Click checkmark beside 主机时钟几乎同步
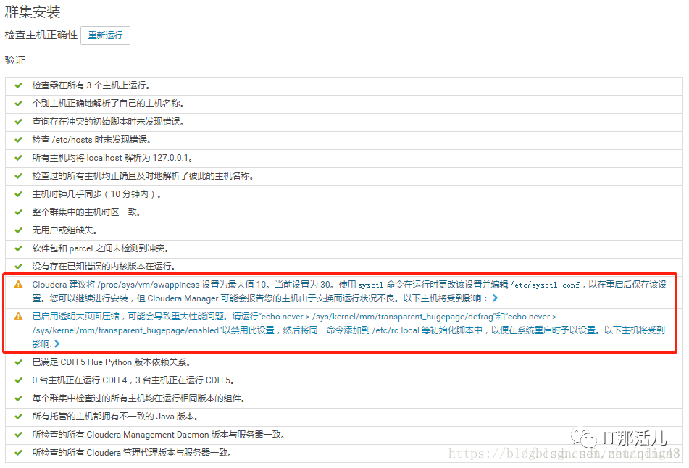689x468 pixels. (x=18, y=193)
